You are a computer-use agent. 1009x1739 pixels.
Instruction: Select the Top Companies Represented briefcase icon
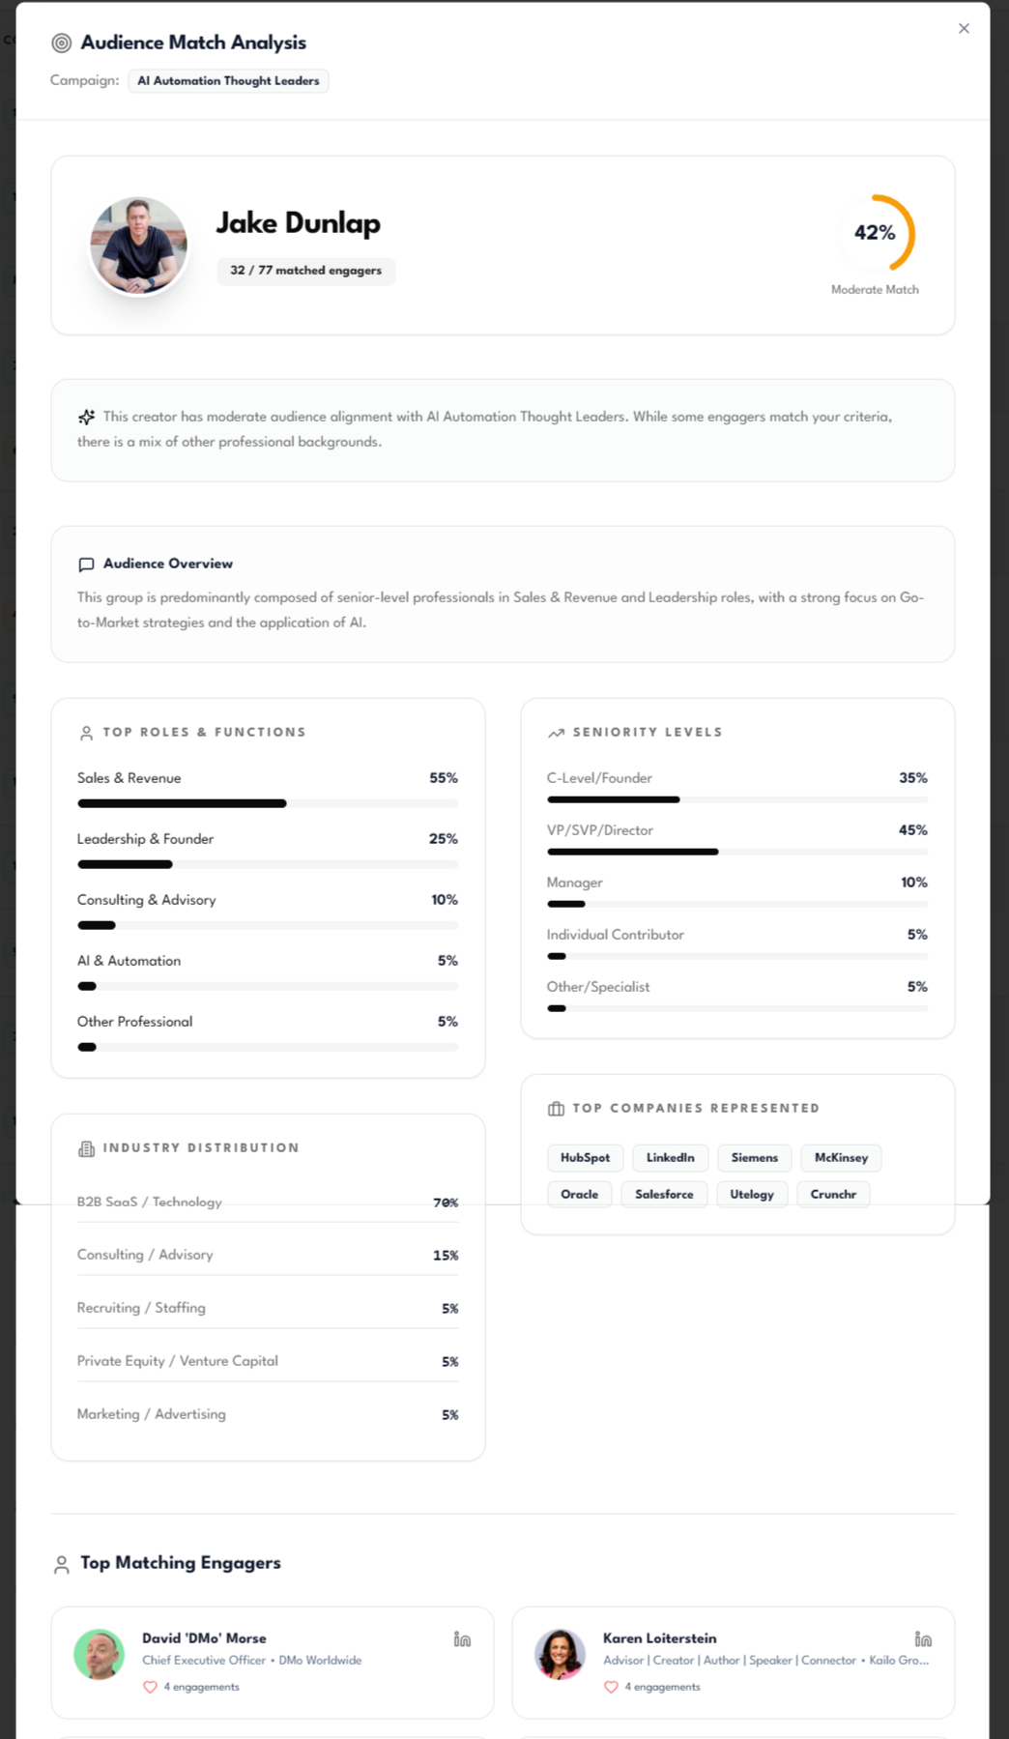pyautogui.click(x=557, y=1109)
